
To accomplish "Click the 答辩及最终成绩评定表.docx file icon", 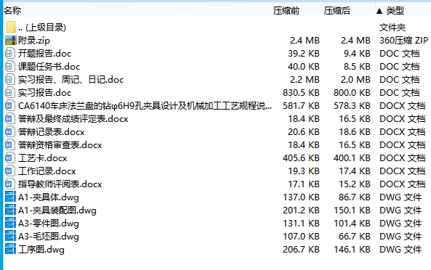I will [9, 119].
